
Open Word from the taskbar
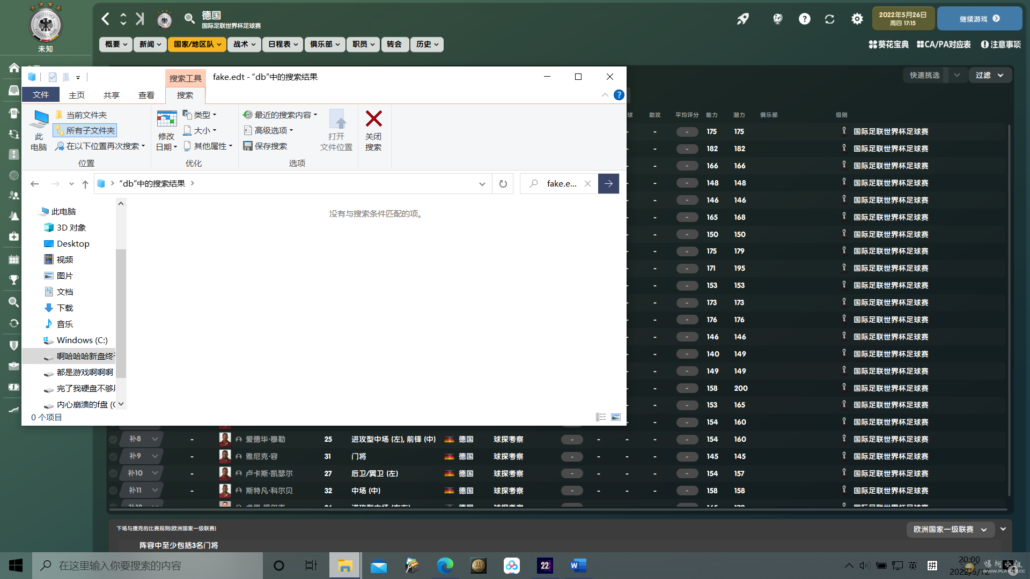578,566
